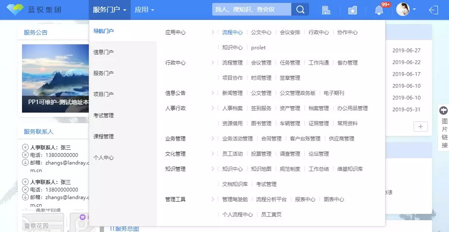This screenshot has width=449, height=232.
Task: Open the 应用 dropdown menu
Action: click(144, 10)
